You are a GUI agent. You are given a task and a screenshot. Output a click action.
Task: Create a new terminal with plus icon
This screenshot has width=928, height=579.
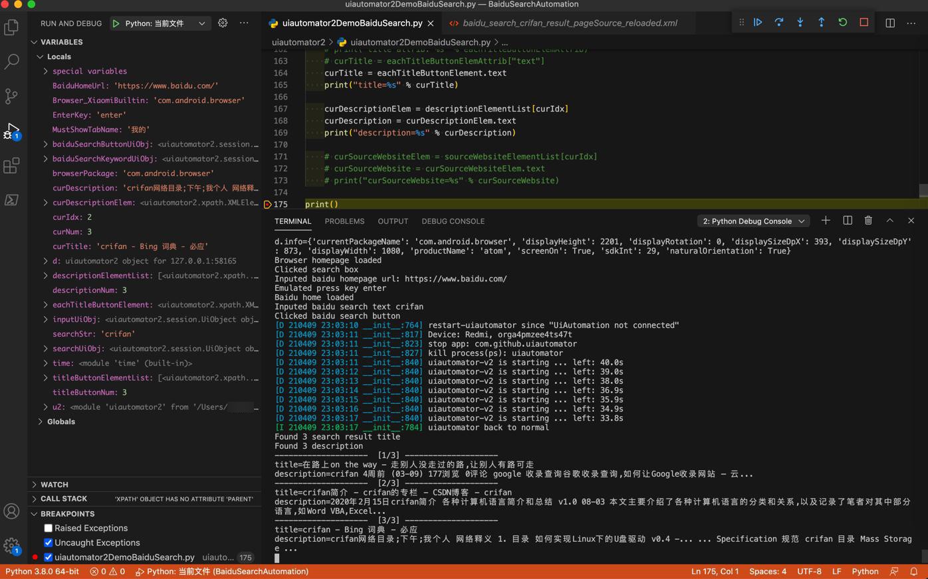click(x=826, y=220)
